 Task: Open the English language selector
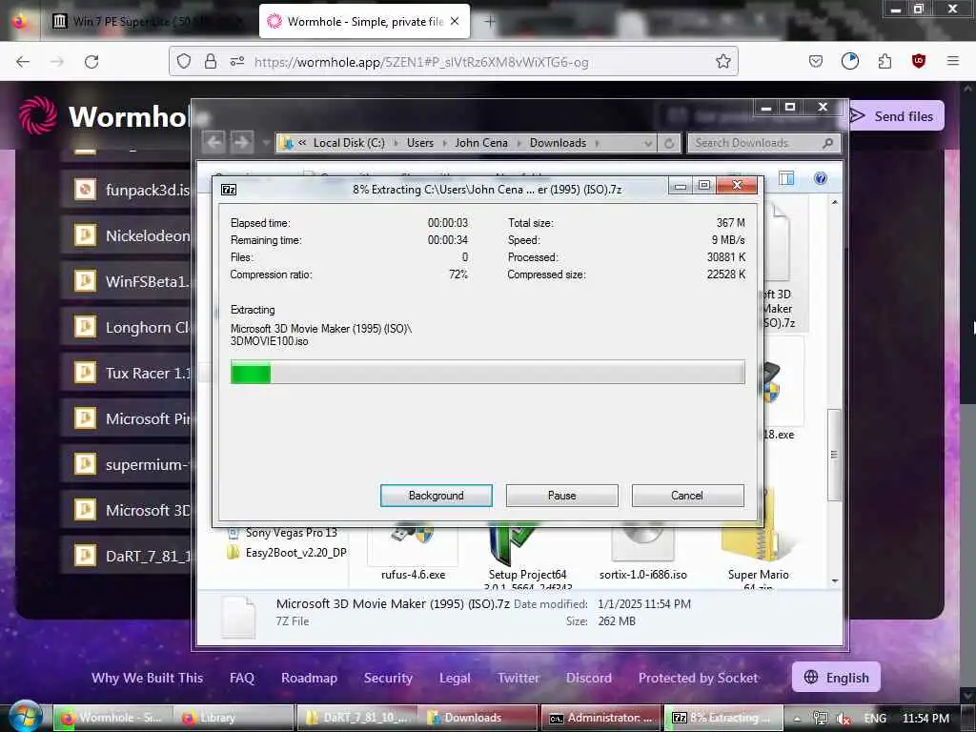(x=836, y=678)
